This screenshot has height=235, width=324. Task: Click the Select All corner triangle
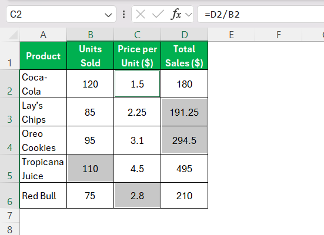[13, 35]
